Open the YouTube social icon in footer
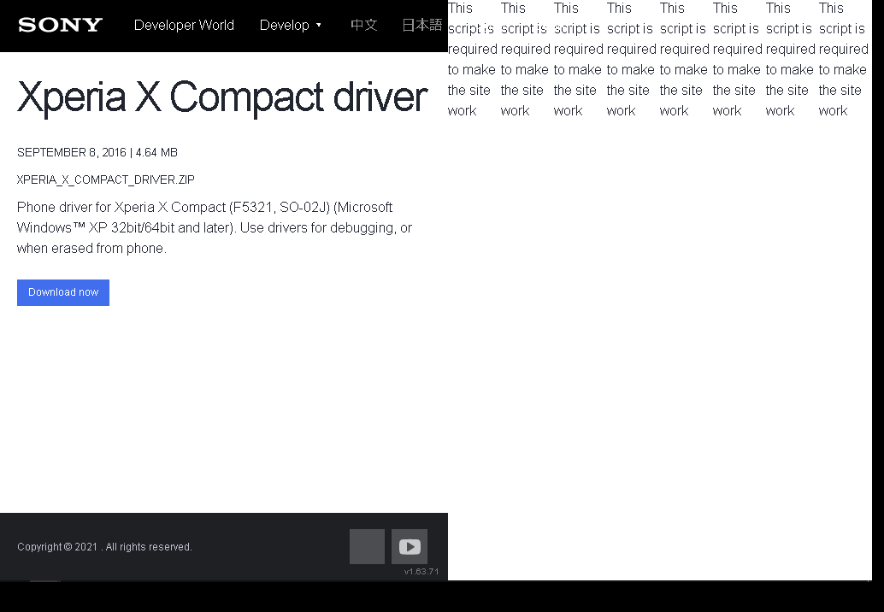The image size is (884, 612). pos(410,547)
